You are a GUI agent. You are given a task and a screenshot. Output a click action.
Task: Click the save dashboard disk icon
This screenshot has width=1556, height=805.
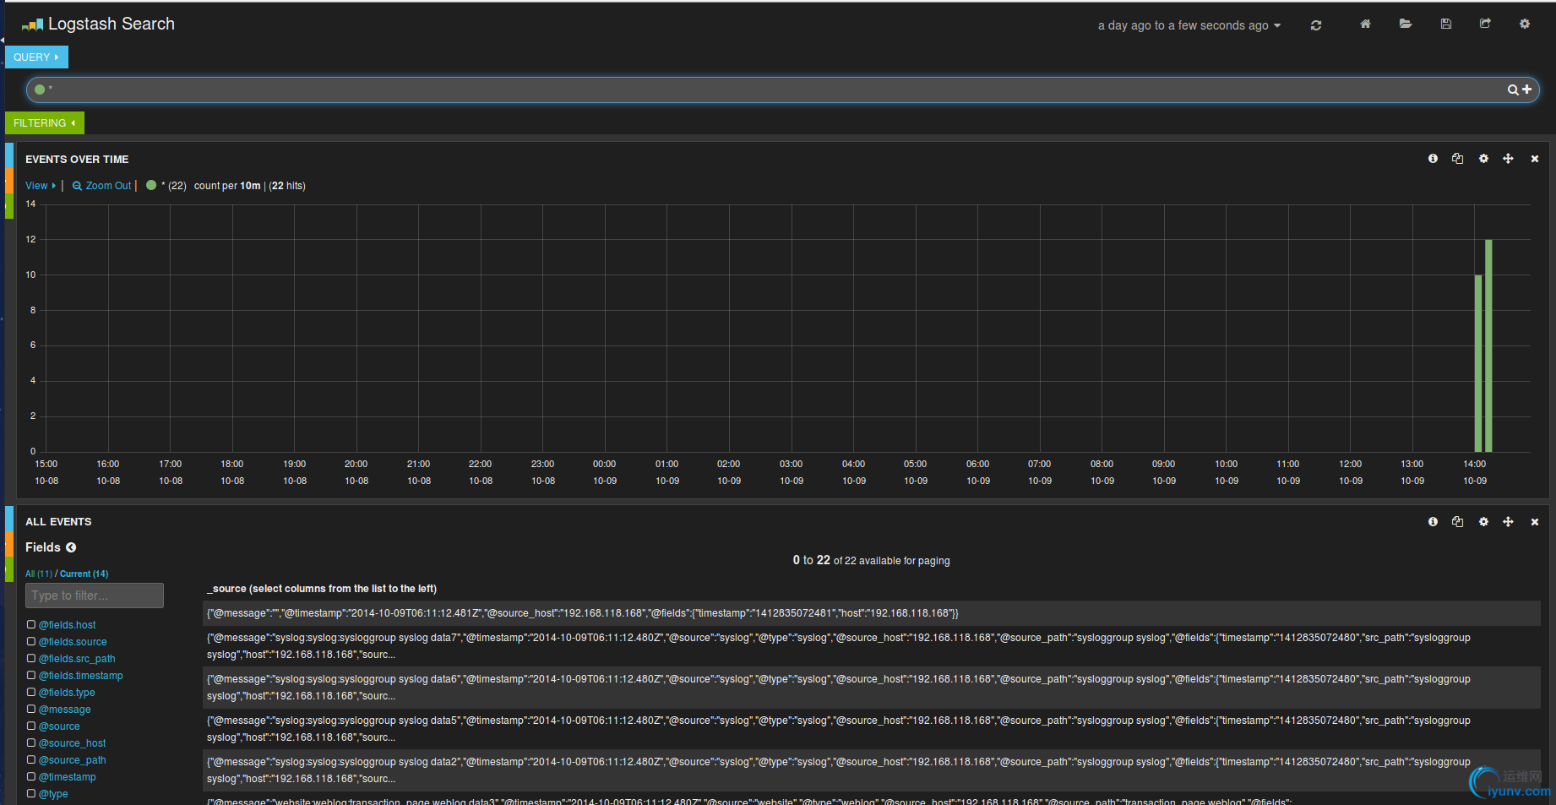(x=1446, y=24)
